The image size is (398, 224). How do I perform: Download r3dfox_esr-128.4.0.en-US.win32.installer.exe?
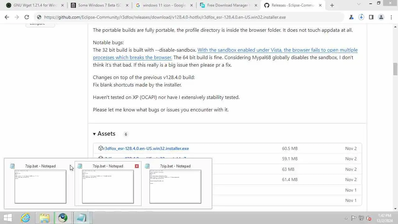[x=146, y=148]
